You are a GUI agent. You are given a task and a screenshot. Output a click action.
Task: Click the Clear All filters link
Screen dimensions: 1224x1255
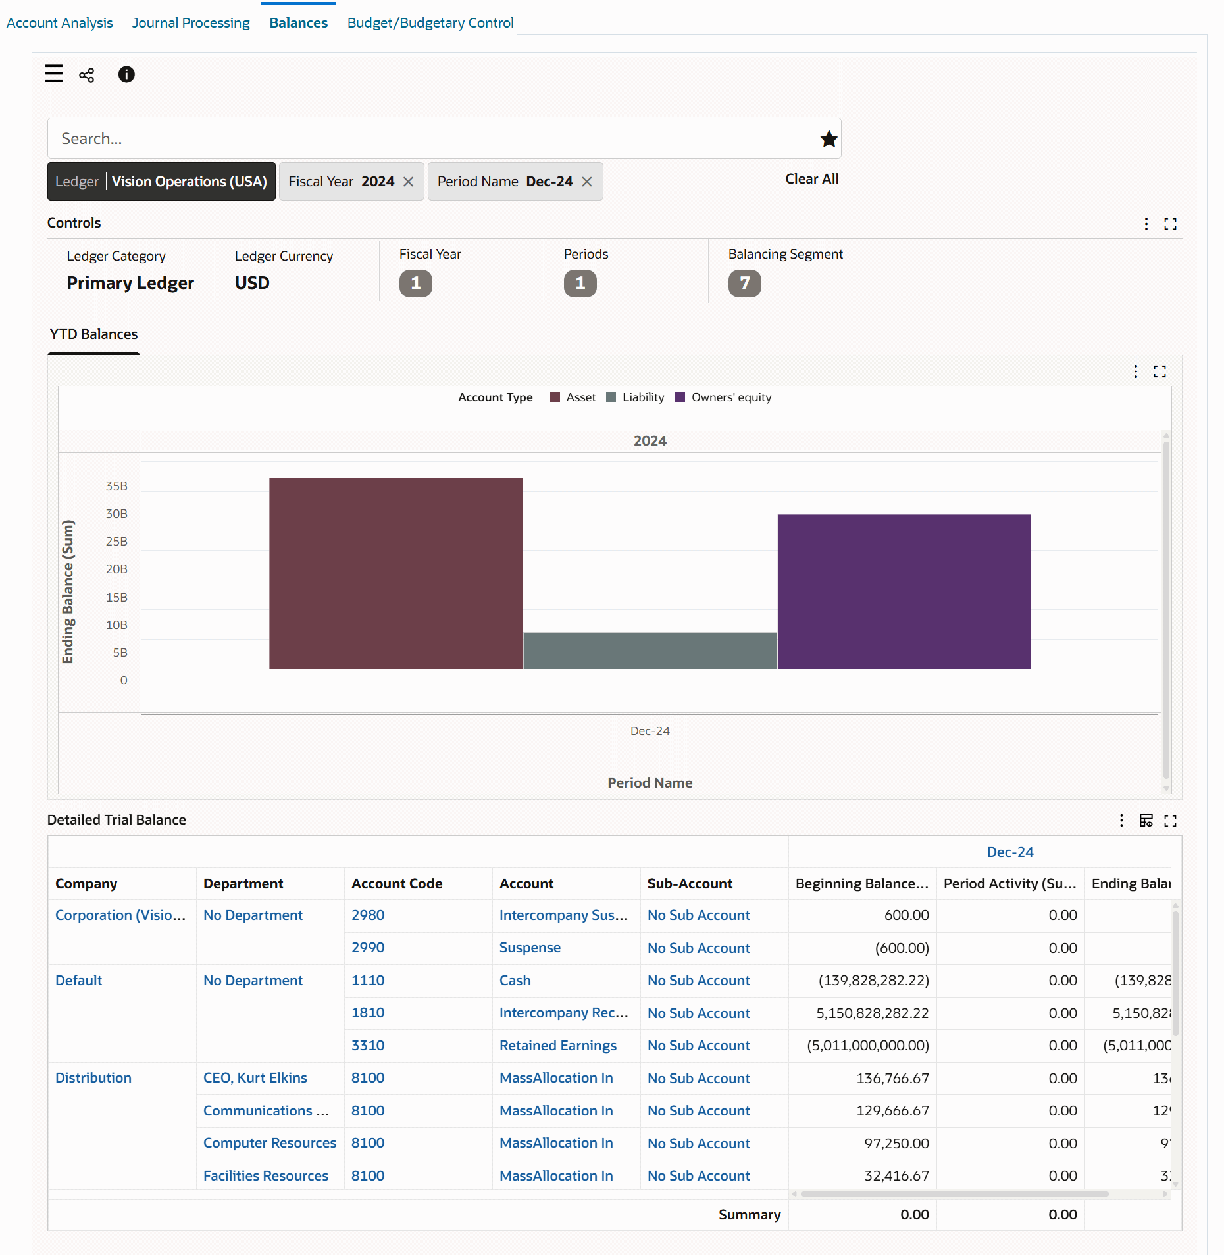click(811, 179)
